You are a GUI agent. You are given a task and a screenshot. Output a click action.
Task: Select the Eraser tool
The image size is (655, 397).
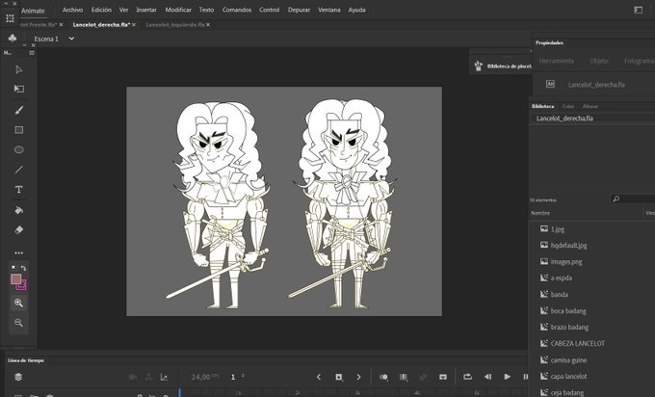[x=19, y=230]
